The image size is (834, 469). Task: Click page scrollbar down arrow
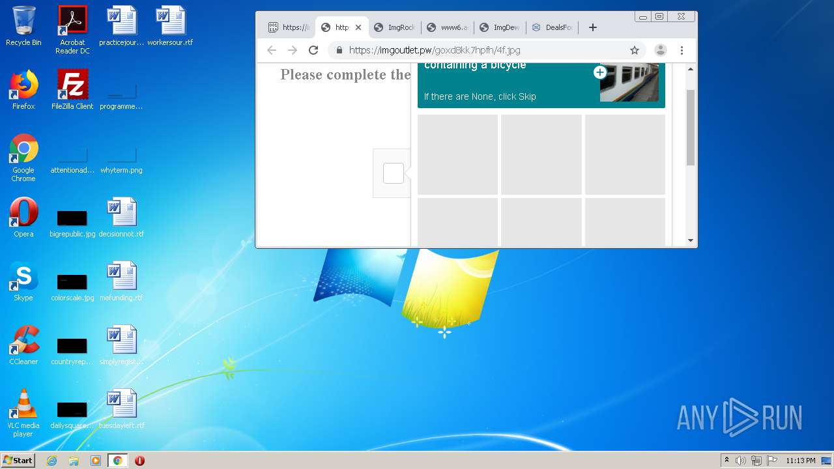(691, 240)
